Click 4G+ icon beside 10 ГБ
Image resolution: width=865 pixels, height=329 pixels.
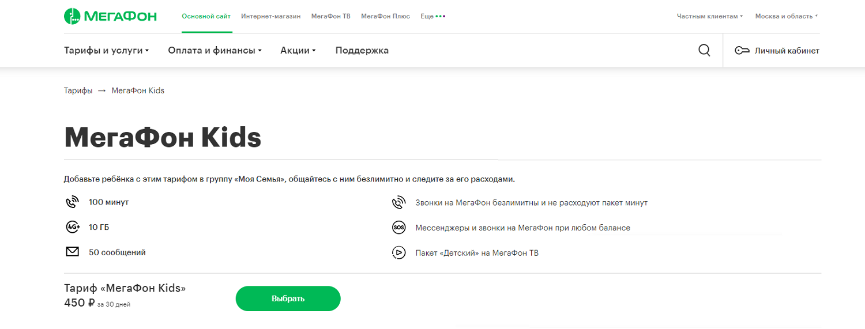tap(73, 227)
